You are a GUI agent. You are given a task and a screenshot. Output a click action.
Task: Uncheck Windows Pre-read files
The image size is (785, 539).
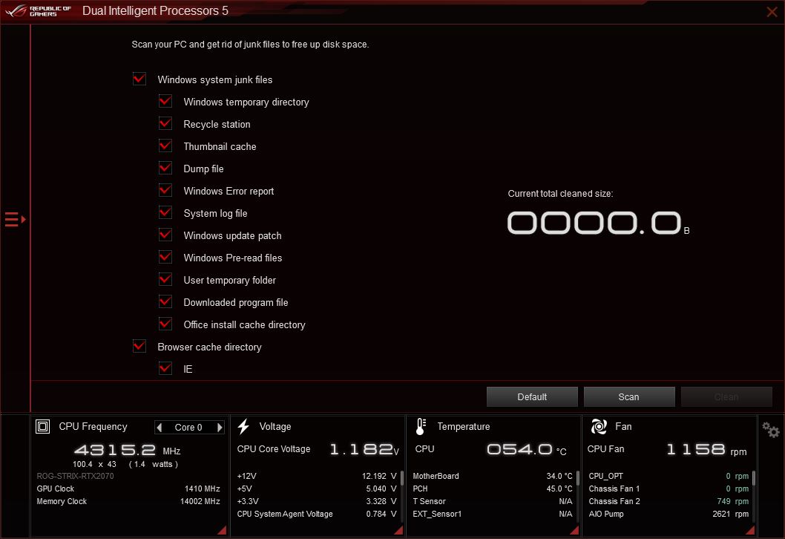click(165, 257)
